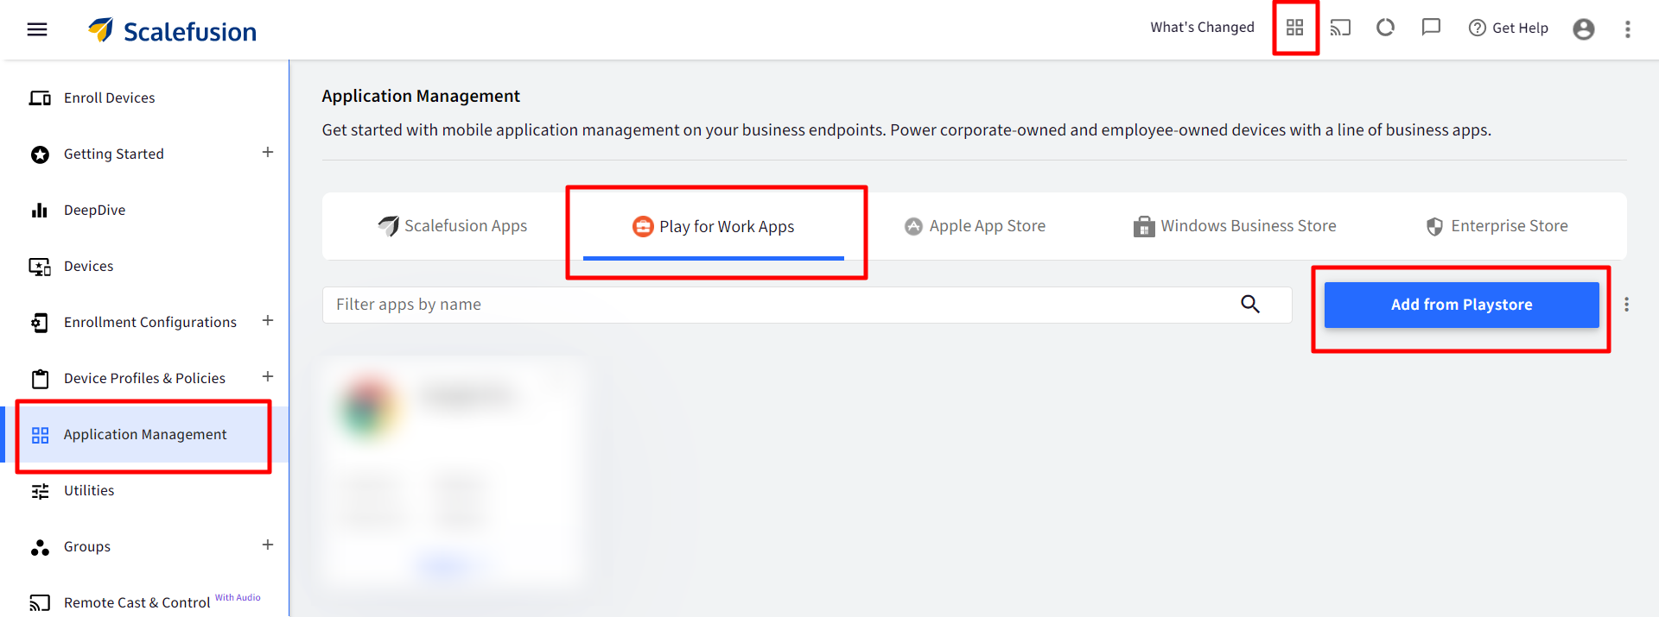This screenshot has width=1659, height=617.
Task: Click the cast screen icon in header
Action: pyautogui.click(x=1340, y=28)
